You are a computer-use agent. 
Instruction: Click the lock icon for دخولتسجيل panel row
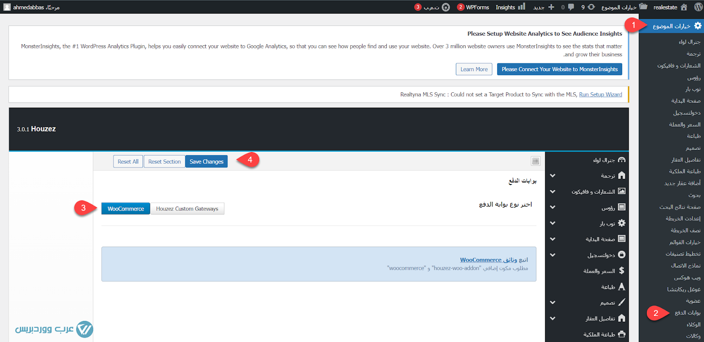622,255
